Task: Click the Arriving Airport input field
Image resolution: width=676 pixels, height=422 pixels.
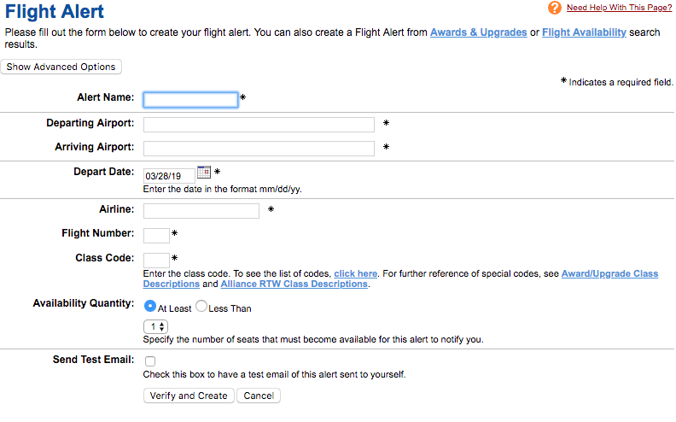Action: pos(259,149)
